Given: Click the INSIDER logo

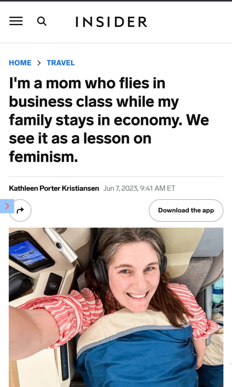Looking at the screenshot, I should coord(111,22).
